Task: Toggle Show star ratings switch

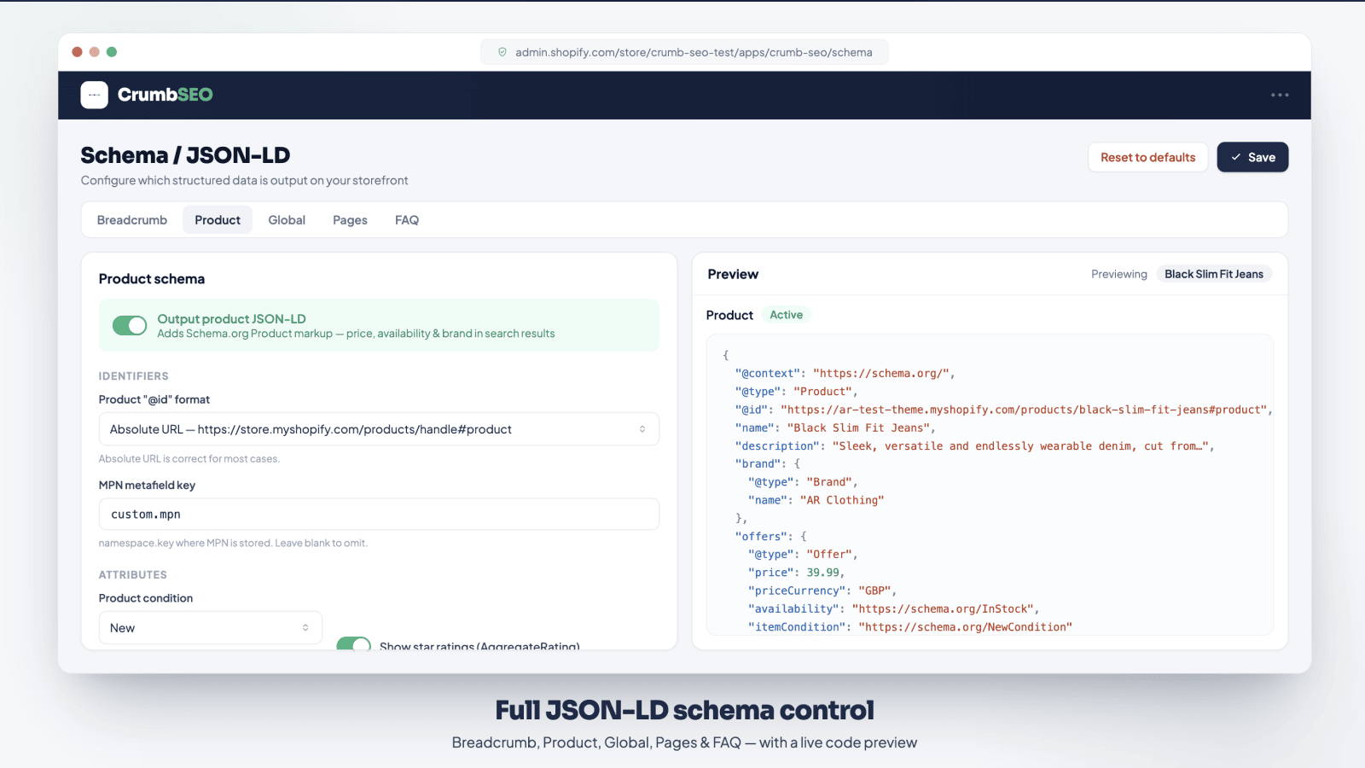Action: click(x=353, y=643)
